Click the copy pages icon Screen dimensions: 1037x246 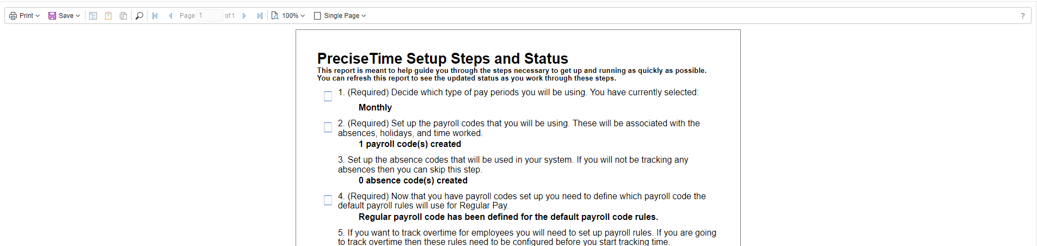pyautogui.click(x=124, y=16)
